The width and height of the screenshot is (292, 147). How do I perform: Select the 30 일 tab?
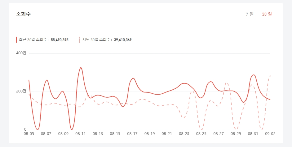coord(267,14)
